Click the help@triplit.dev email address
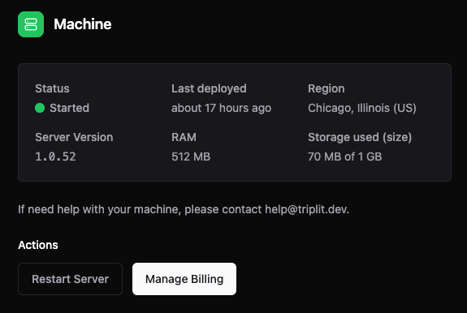The height and width of the screenshot is (313, 467). point(306,209)
